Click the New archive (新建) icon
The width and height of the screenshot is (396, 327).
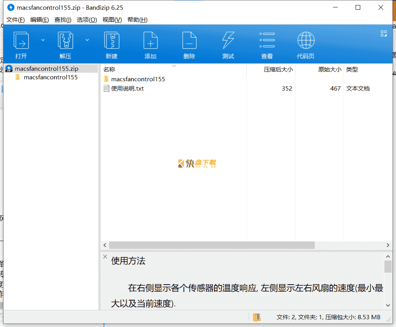112,40
